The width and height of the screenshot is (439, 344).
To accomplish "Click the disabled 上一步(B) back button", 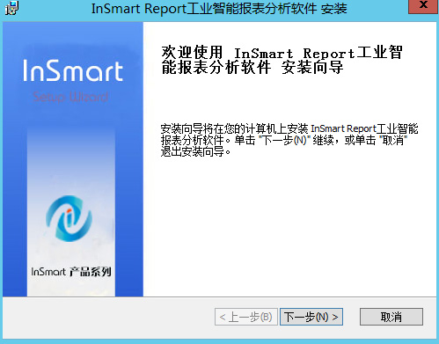I will click(246, 317).
